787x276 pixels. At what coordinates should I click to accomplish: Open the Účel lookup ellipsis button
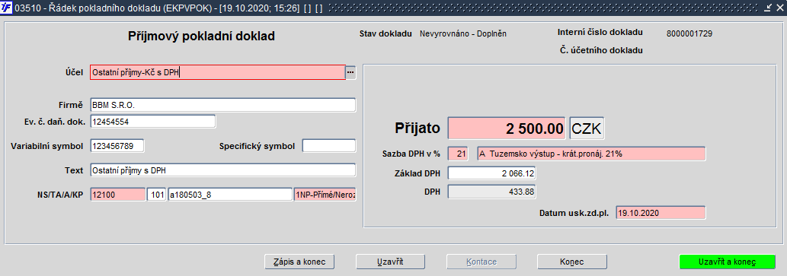point(350,73)
